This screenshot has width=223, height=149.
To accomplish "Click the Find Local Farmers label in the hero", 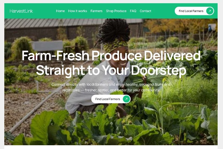I will coord(108,99).
